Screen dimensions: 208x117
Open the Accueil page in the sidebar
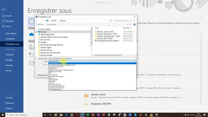[7, 16]
